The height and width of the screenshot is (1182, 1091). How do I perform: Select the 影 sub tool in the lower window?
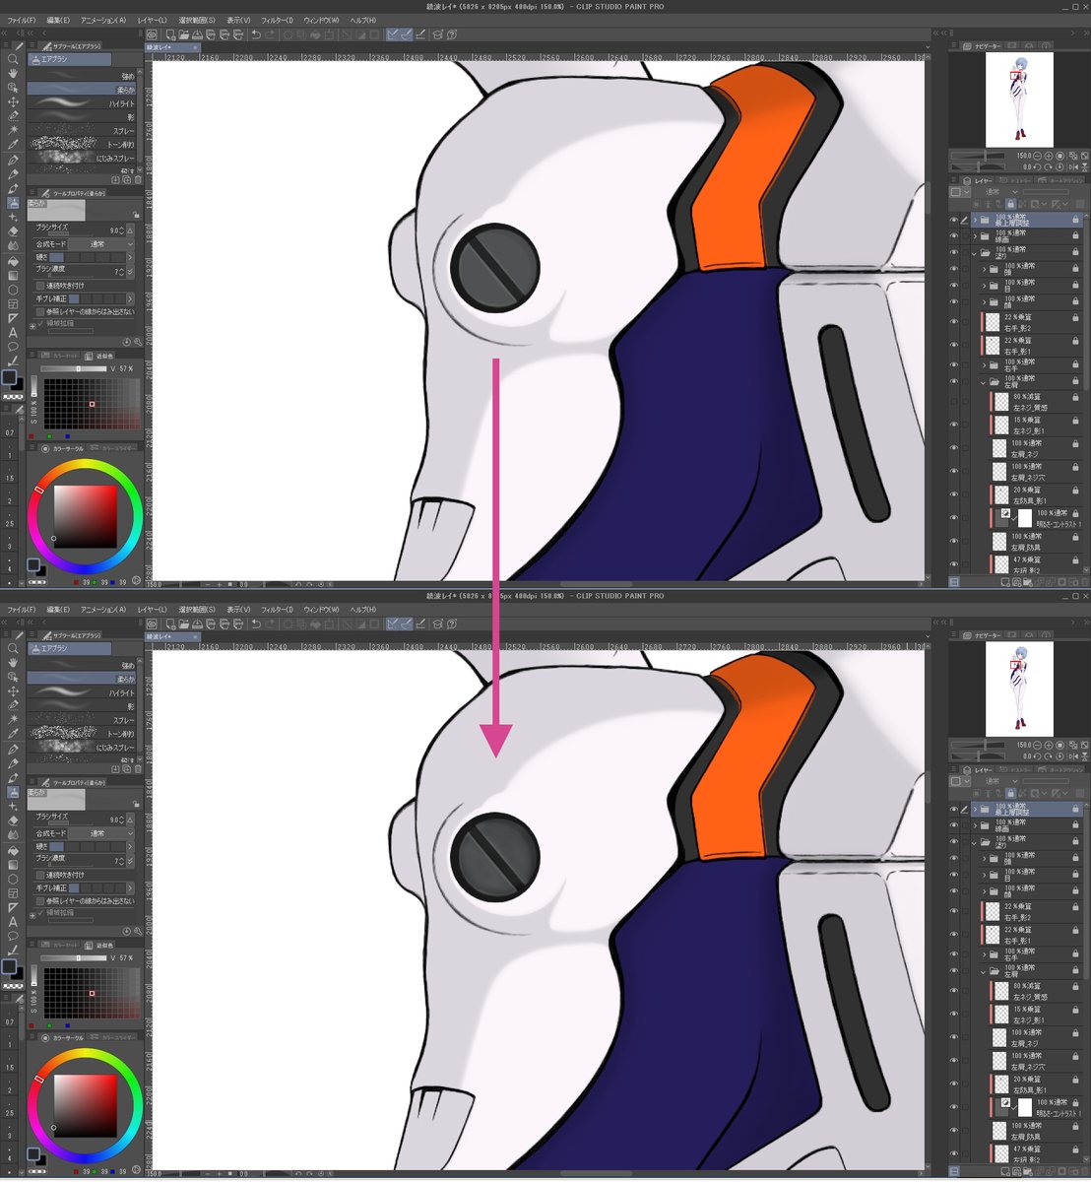tap(82, 706)
